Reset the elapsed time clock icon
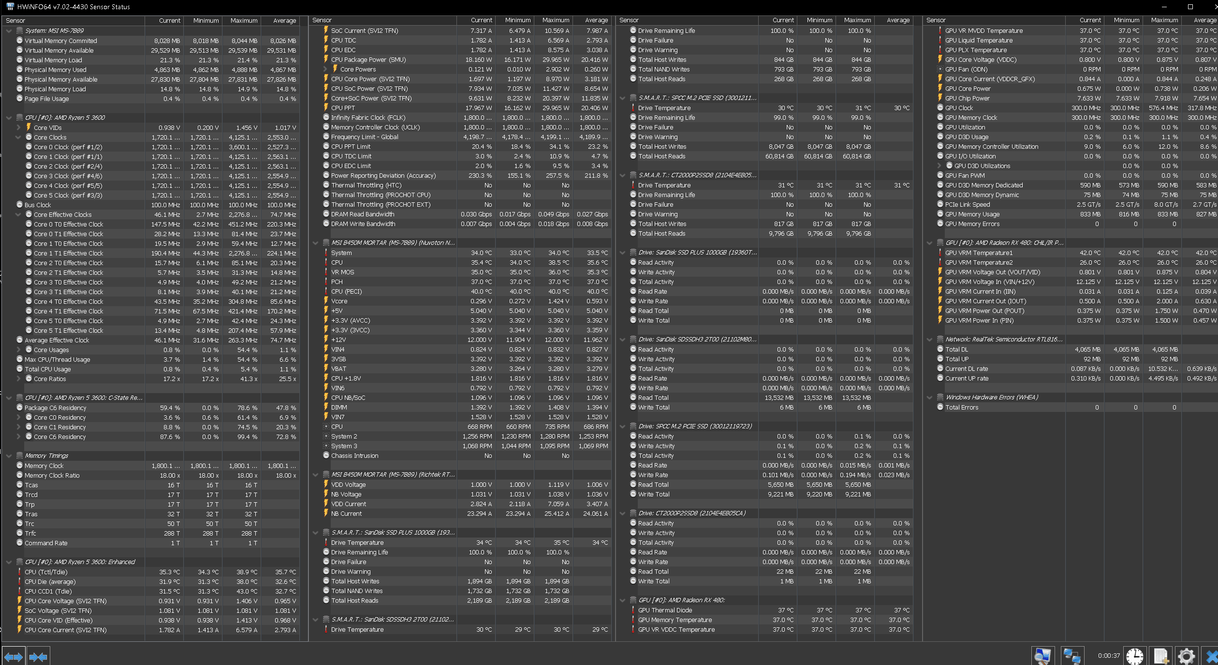The height and width of the screenshot is (665, 1218). tap(1134, 656)
